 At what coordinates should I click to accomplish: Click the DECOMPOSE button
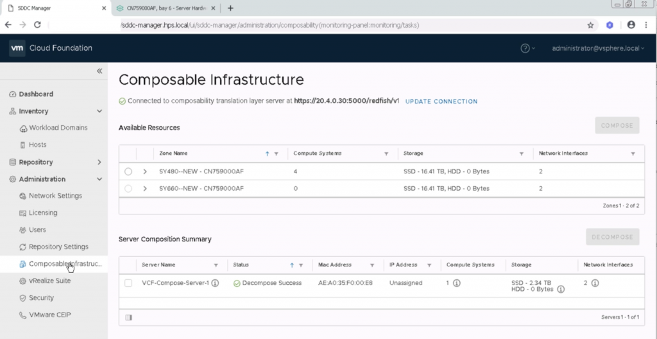(612, 237)
